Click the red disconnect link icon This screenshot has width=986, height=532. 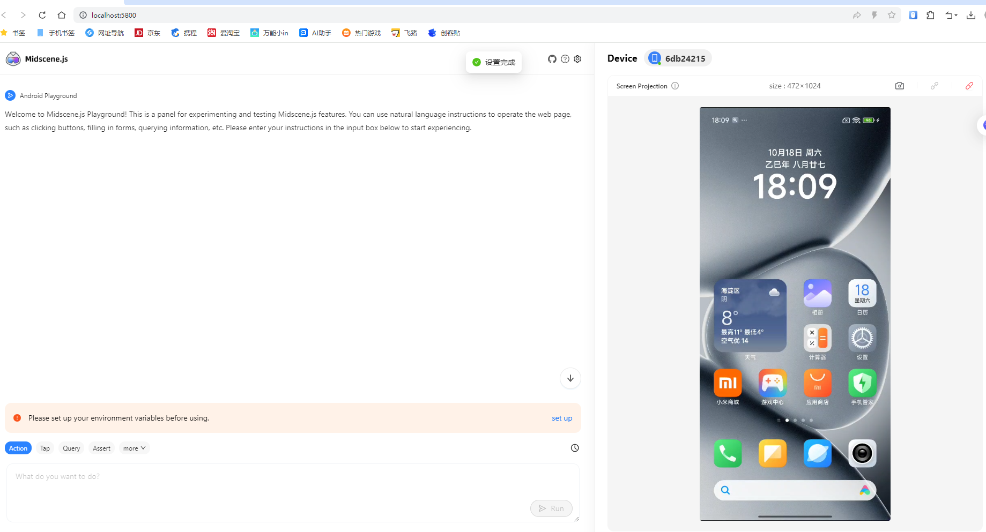tap(969, 86)
